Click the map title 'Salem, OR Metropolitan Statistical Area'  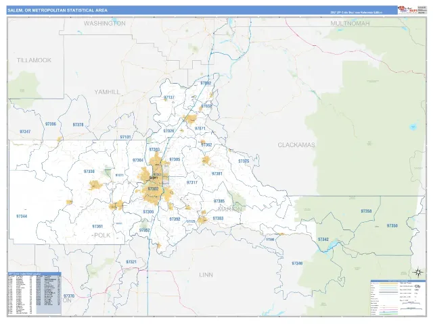coord(58,11)
